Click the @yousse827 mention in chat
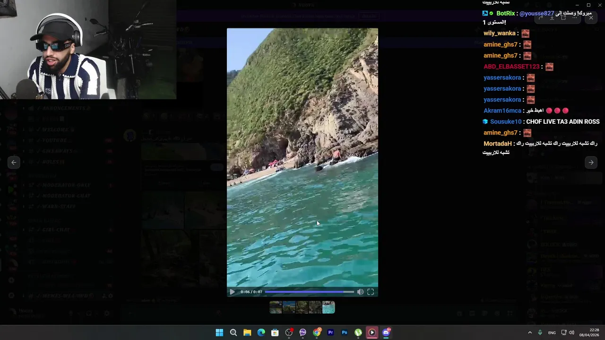Screen dimensions: 605x340 [536, 14]
